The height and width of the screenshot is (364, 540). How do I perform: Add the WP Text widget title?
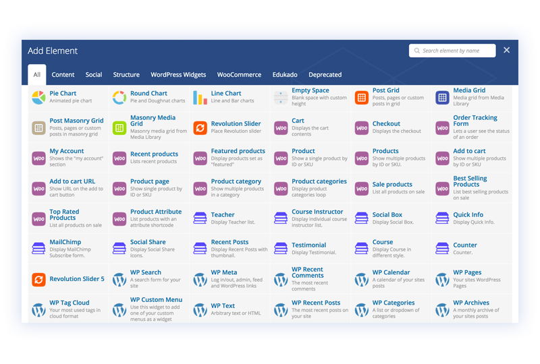coord(223,305)
